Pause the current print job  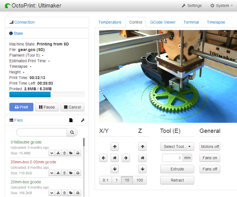click(47, 107)
